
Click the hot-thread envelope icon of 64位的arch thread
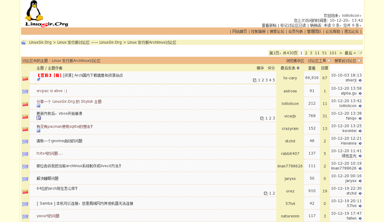click(25, 191)
